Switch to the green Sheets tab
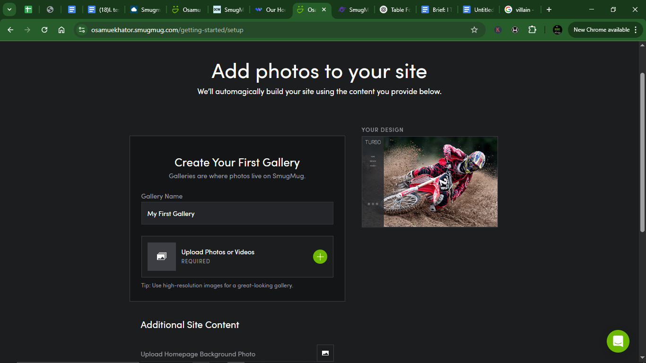 point(28,9)
